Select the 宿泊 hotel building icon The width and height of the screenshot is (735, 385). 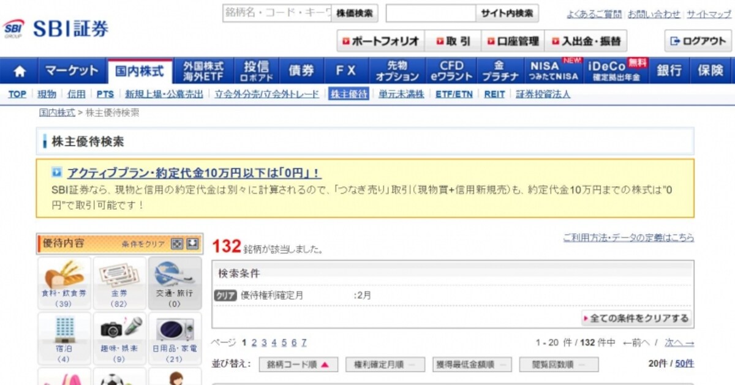tap(64, 339)
